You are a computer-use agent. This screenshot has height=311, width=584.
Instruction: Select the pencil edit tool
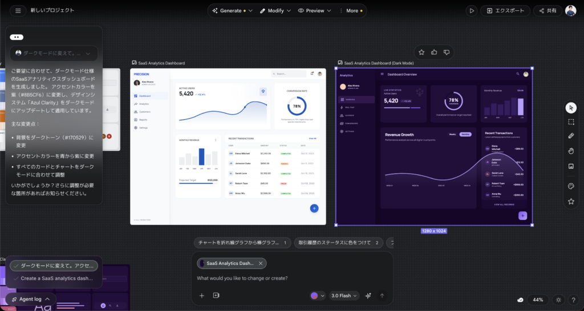571,136
